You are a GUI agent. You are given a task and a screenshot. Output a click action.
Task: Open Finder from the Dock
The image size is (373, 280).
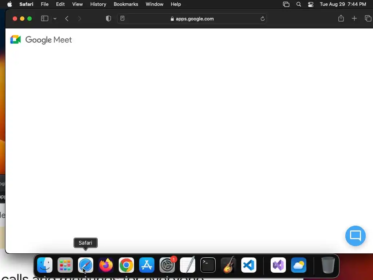[45, 265]
